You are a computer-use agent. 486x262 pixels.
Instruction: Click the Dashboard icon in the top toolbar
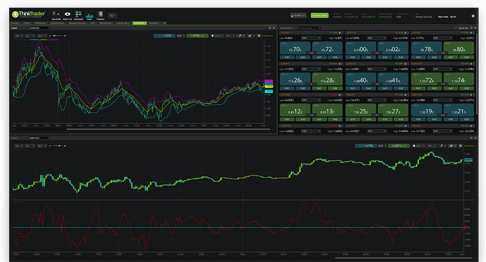78,15
